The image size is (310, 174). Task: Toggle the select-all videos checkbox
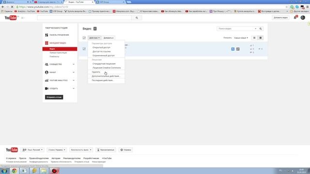click(84, 38)
